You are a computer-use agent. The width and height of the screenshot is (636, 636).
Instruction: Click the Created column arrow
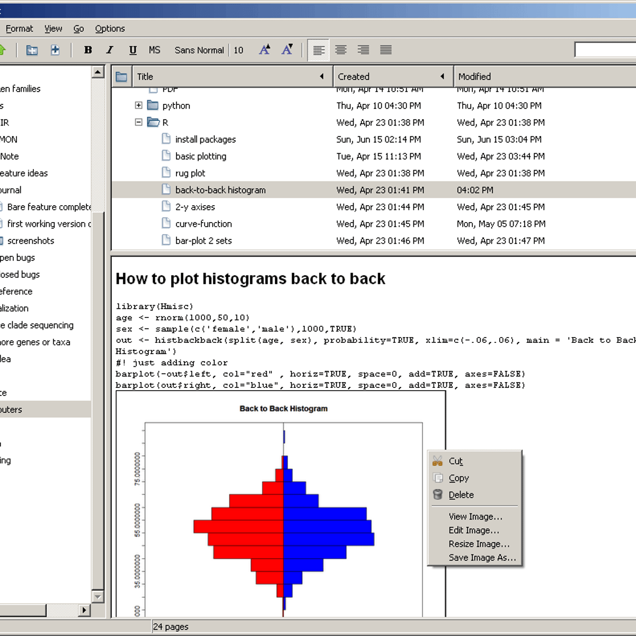click(x=442, y=76)
